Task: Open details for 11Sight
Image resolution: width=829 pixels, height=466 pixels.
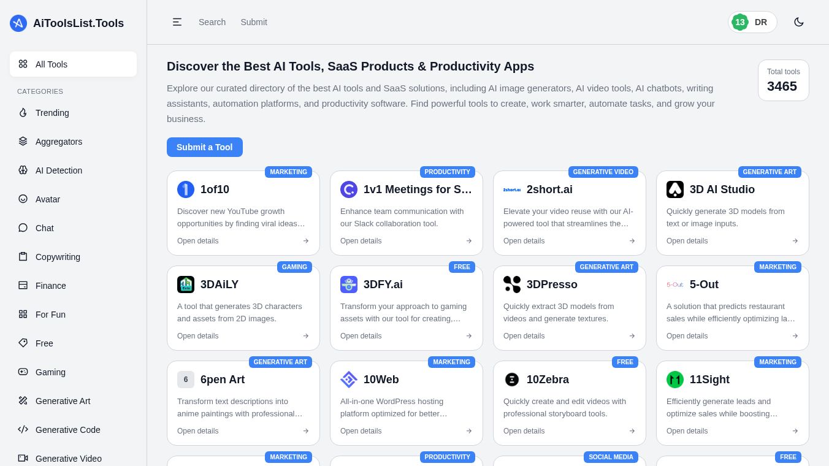Action: click(x=733, y=431)
